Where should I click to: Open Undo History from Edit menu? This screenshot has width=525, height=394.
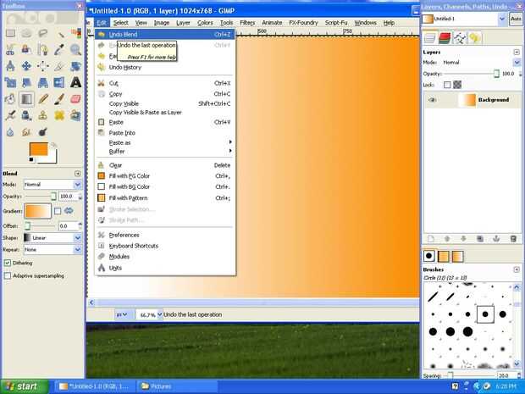(165, 67)
